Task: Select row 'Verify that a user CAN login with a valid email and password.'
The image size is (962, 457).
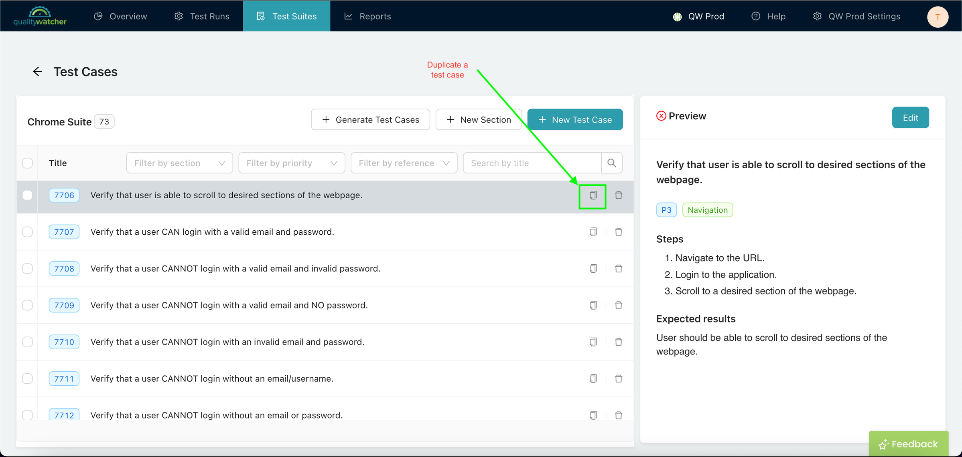Action: (325, 232)
